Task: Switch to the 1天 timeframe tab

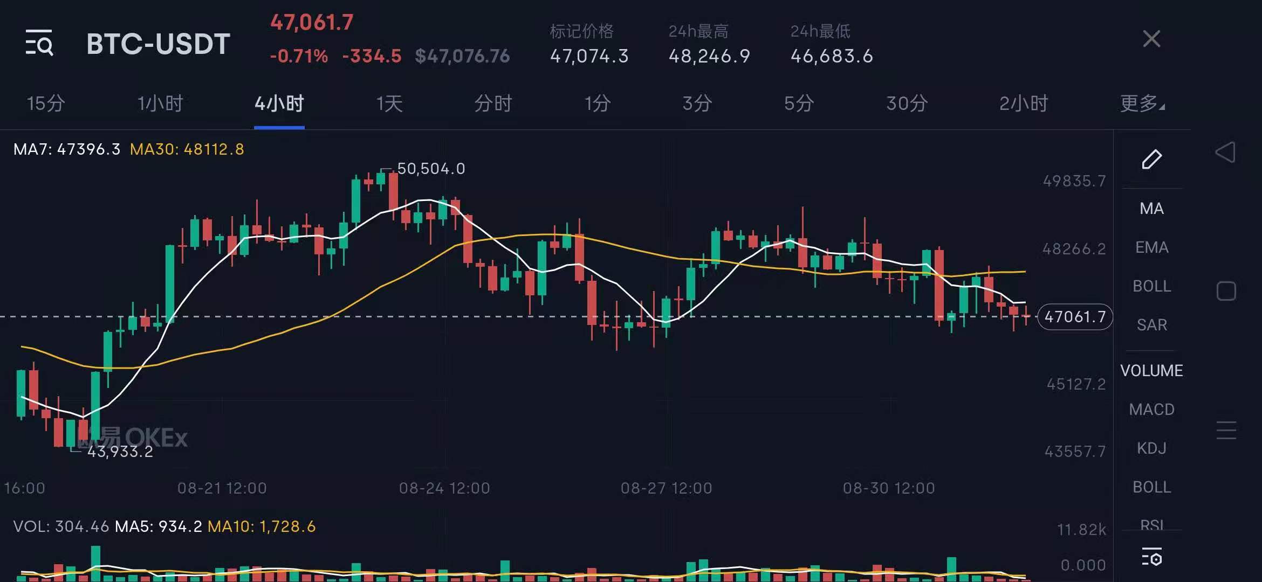Action: coord(388,103)
